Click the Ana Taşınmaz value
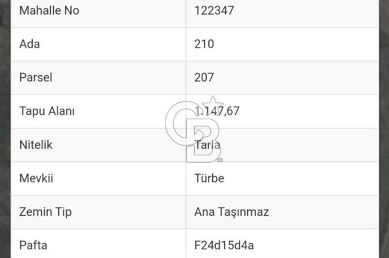 click(x=231, y=212)
